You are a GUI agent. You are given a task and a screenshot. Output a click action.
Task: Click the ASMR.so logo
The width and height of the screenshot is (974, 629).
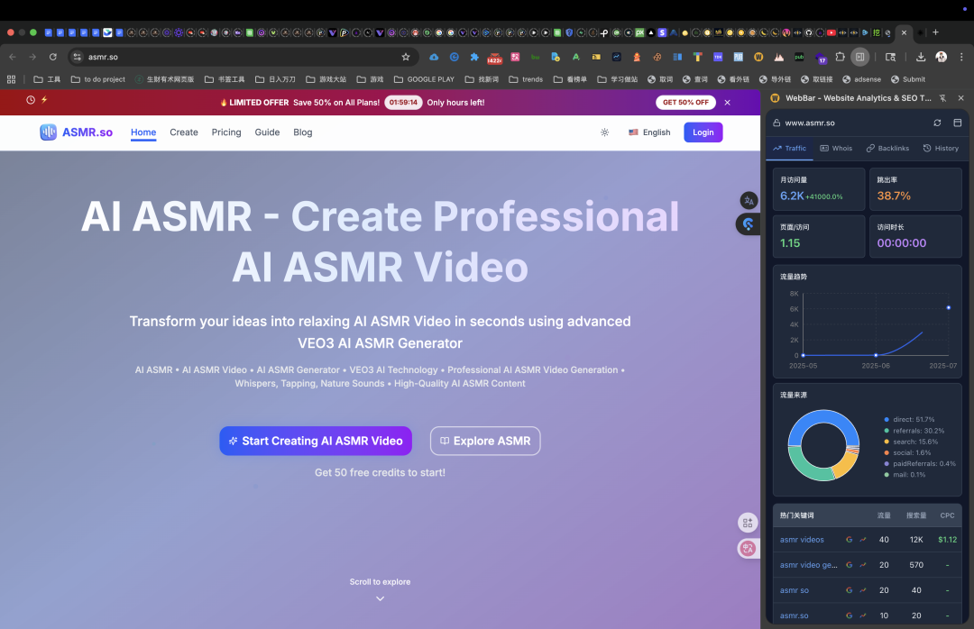click(x=77, y=132)
